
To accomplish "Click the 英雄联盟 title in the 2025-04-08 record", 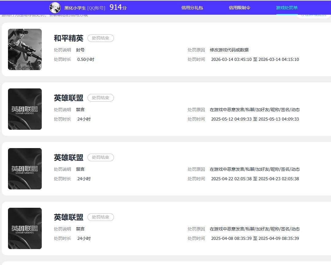I will 68,217.
